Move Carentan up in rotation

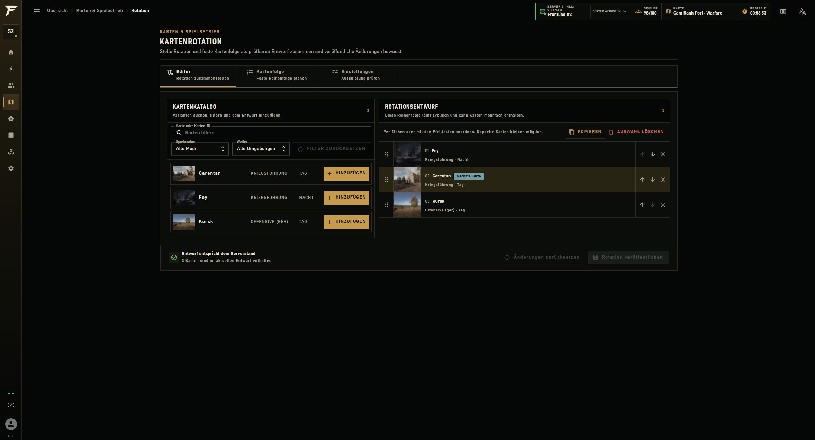coord(642,180)
